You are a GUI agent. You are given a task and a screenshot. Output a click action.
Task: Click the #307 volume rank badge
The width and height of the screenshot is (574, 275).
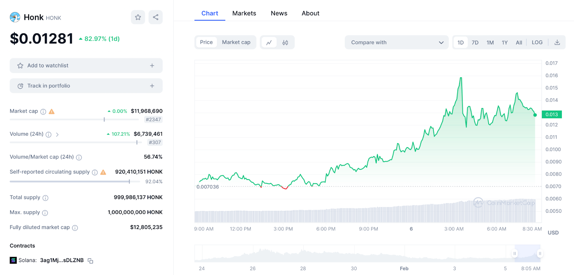point(155,143)
